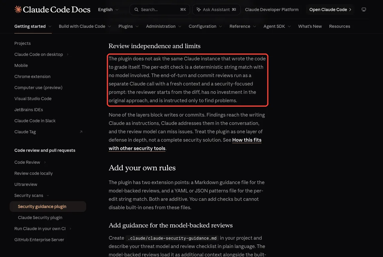383x257 pixels.
Task: Click the Claude Code Docs starburst logo
Action: pyautogui.click(x=18, y=10)
